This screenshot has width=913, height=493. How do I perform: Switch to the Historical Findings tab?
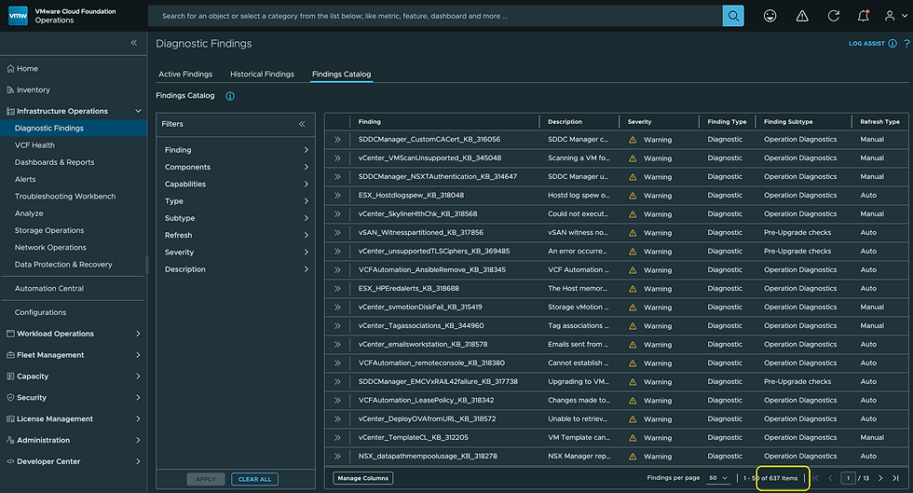(x=262, y=75)
